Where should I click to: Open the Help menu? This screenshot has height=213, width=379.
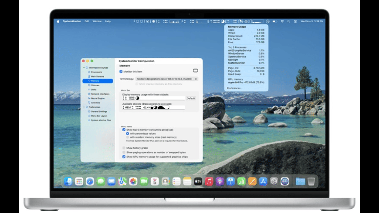tap(108, 21)
